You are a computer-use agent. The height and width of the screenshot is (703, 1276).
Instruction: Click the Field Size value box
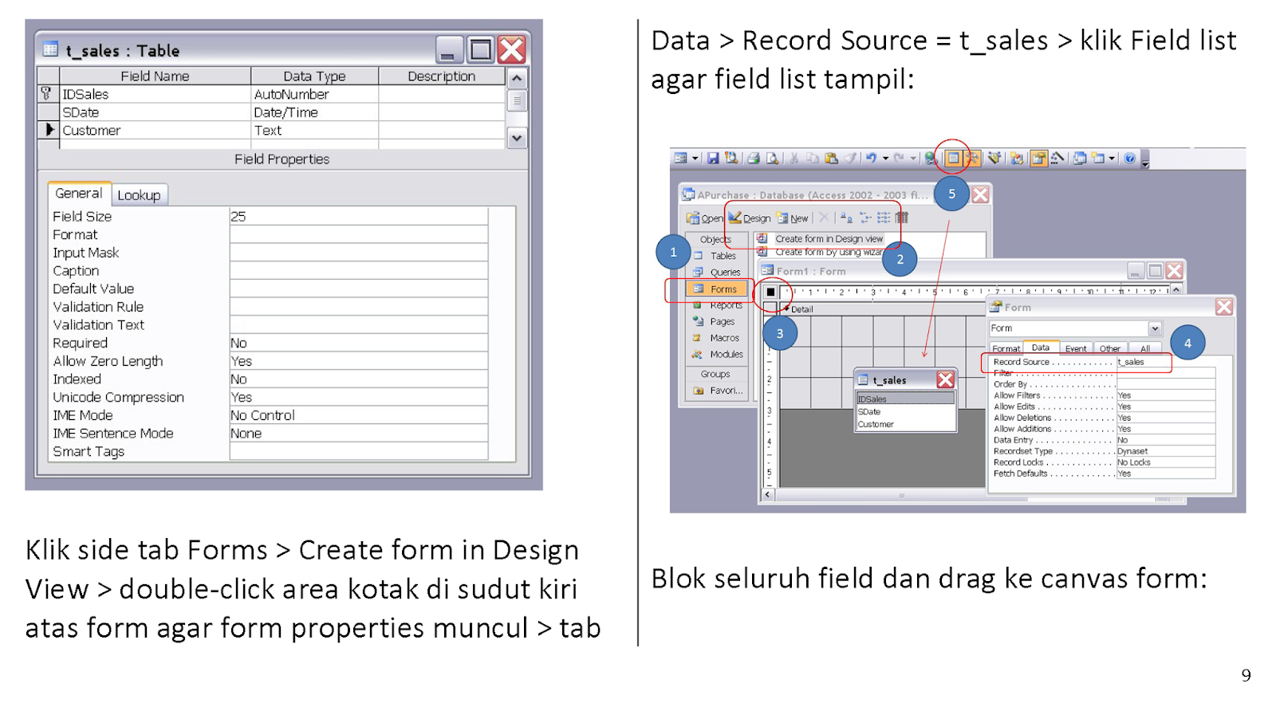(x=359, y=216)
